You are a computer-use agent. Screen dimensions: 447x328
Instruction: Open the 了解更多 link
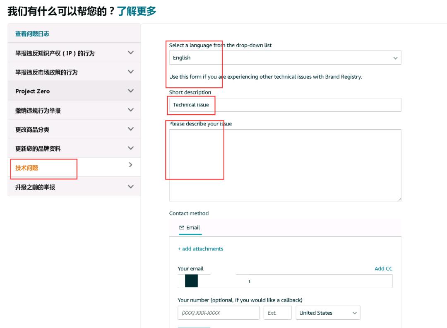(x=137, y=11)
